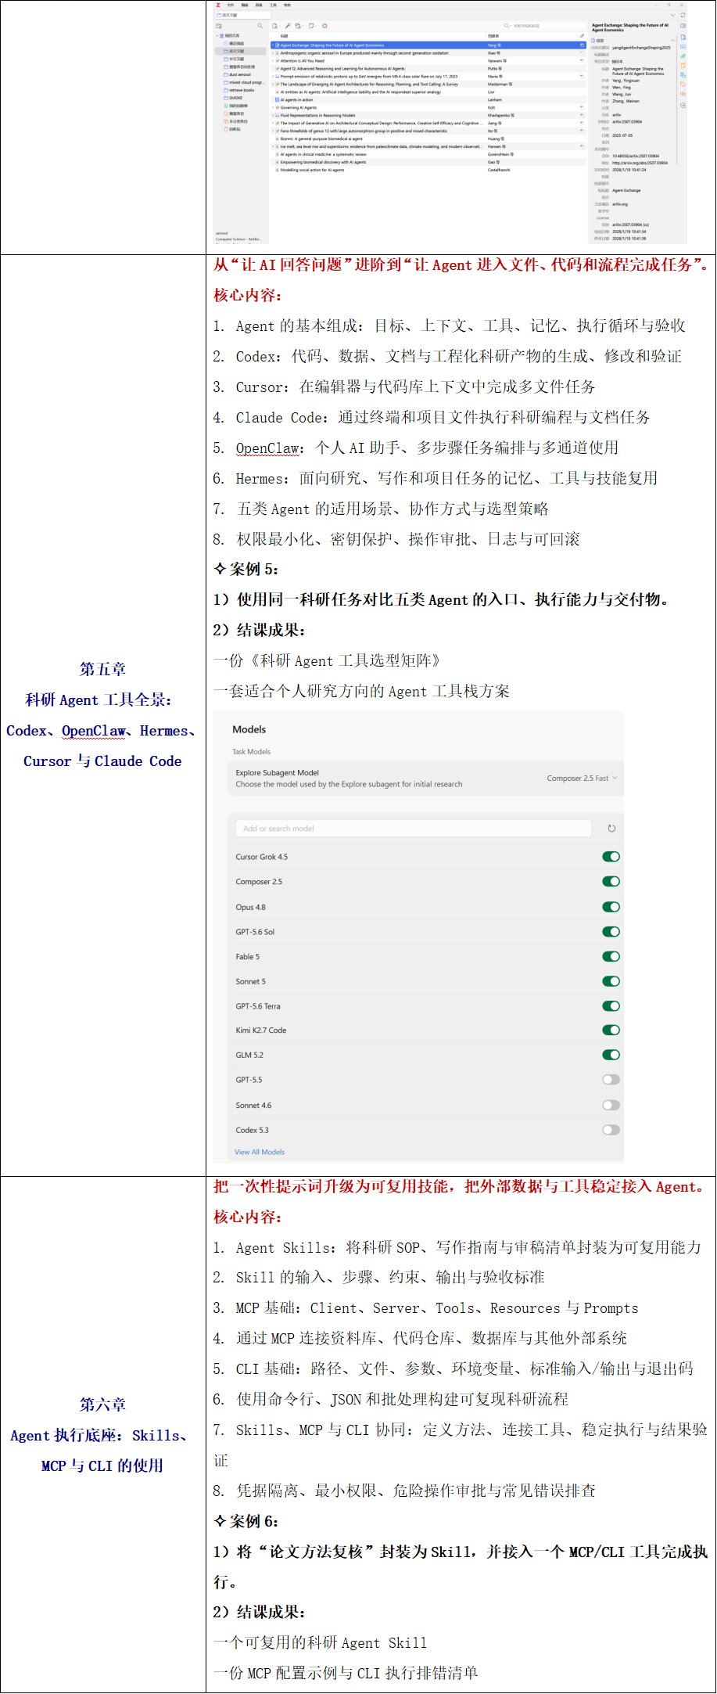
Task: Toggle the GPT-5.6 Sol model switch
Action: coord(611,932)
